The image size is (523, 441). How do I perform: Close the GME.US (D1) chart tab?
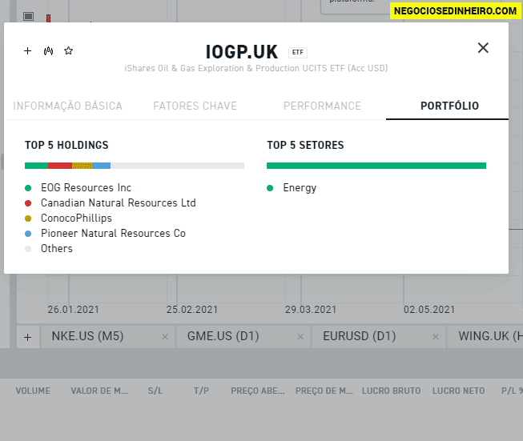pyautogui.click(x=300, y=337)
